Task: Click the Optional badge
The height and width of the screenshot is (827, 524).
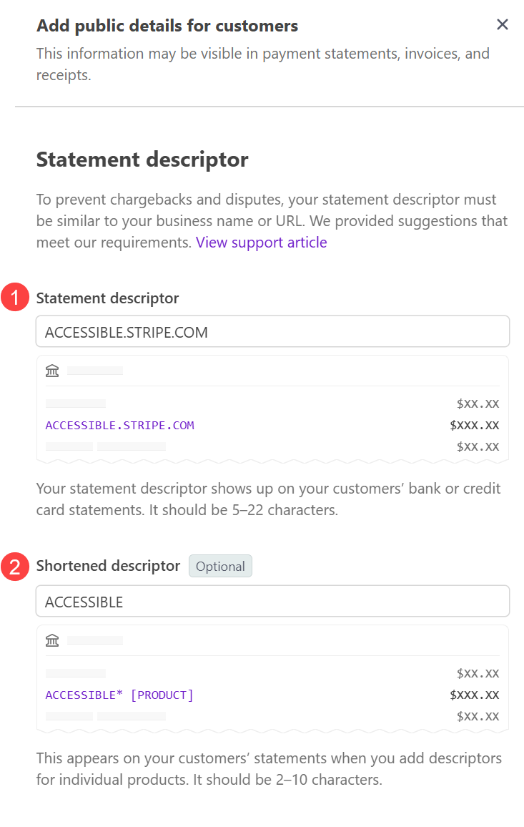Action: pos(220,567)
